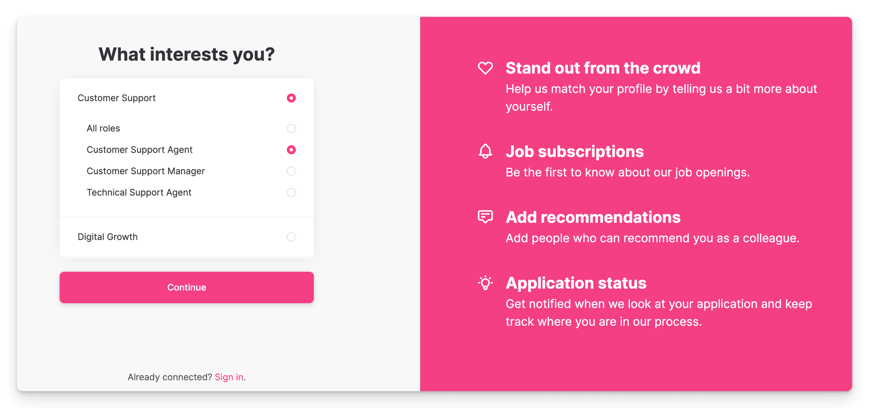Click the speech bubble recommendations icon
Screen dimensions: 869x408
coord(485,217)
